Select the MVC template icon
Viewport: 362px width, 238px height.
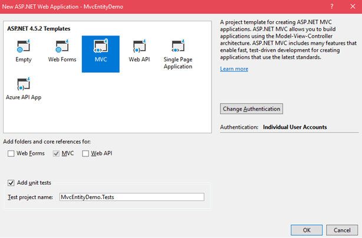click(101, 46)
